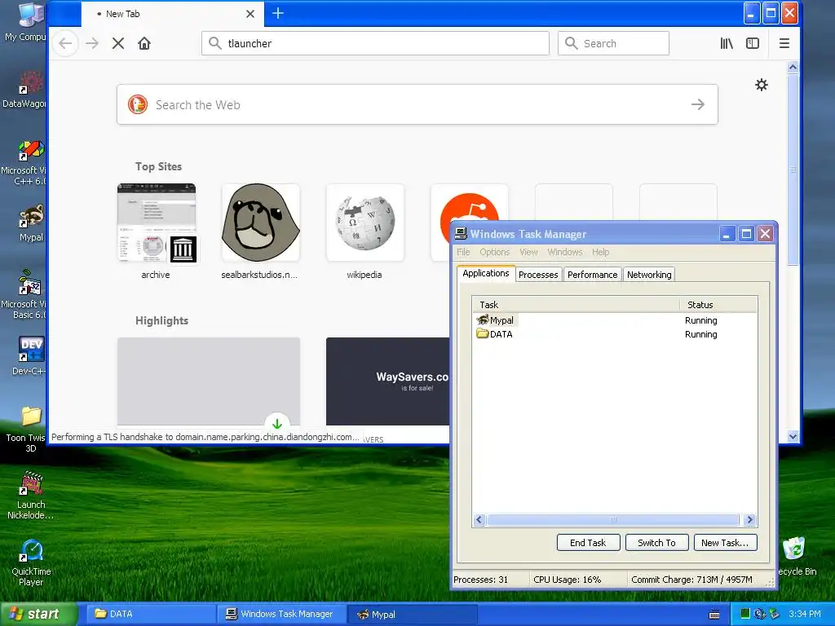835x626 pixels.
Task: Click the Switch To button
Action: [656, 542]
